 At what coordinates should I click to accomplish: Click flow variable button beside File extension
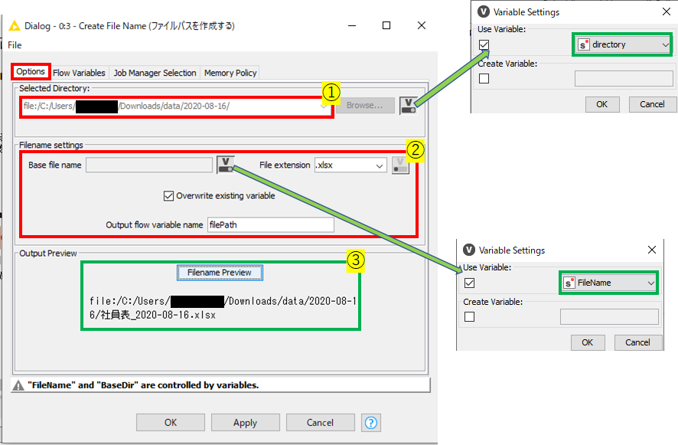coord(400,165)
